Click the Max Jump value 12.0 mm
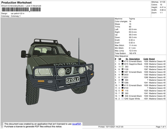 [133, 51]
